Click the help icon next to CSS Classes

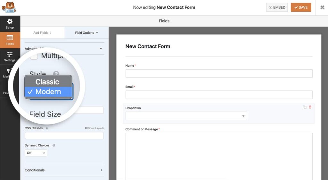point(47,128)
